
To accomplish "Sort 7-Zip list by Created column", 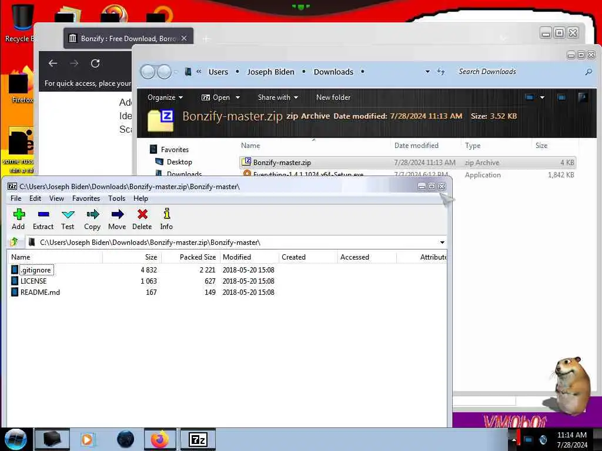I will [x=308, y=257].
